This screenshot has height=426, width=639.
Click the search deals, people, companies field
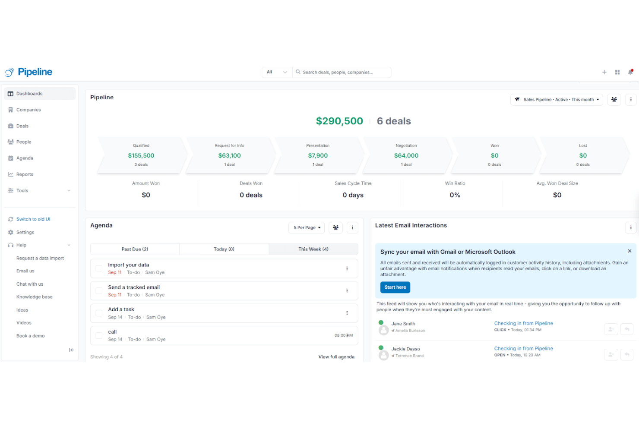coord(342,72)
